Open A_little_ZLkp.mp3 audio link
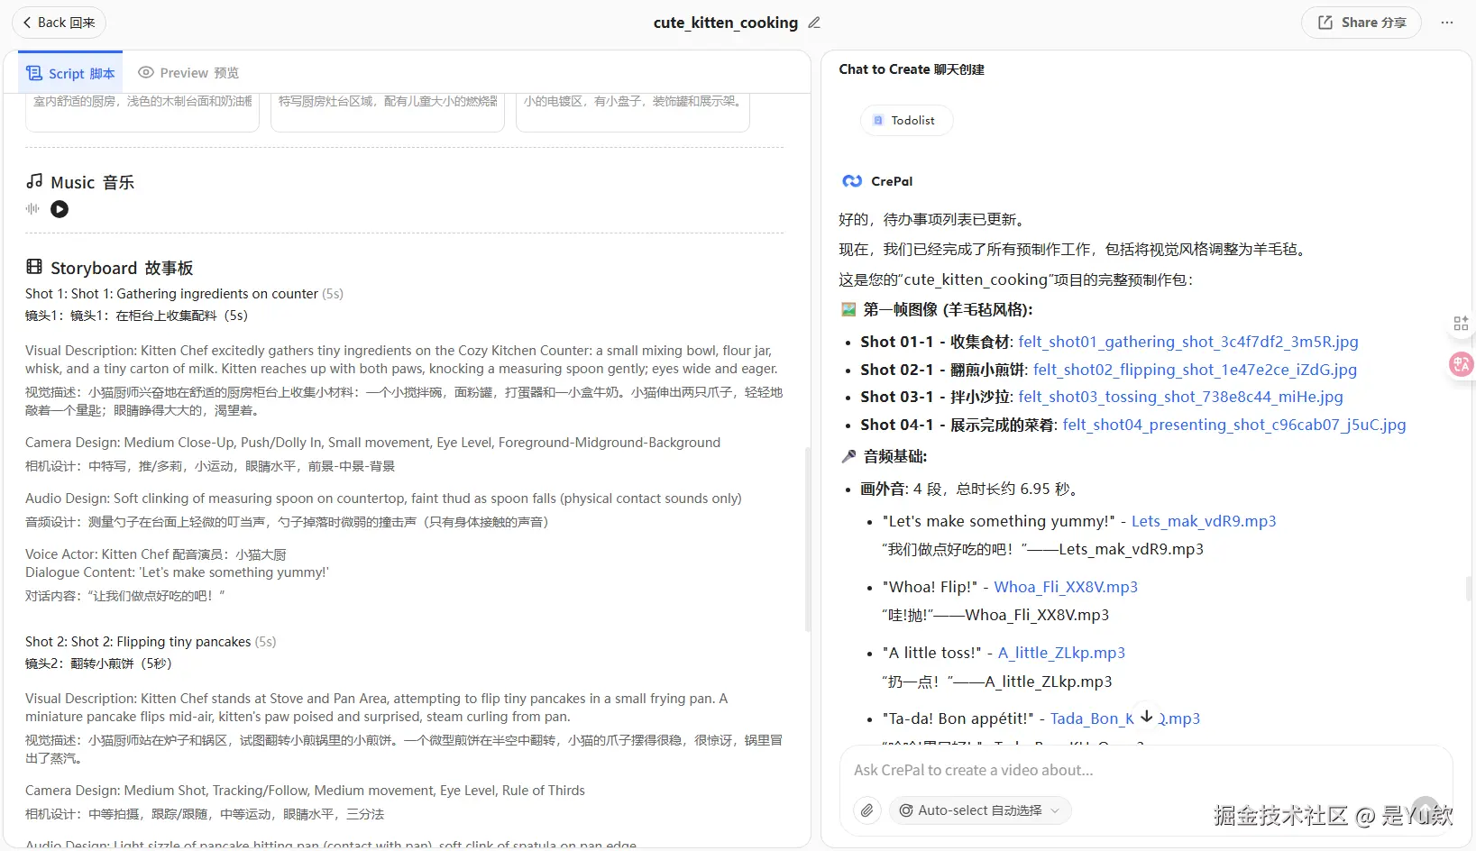The width and height of the screenshot is (1476, 851). (1061, 653)
